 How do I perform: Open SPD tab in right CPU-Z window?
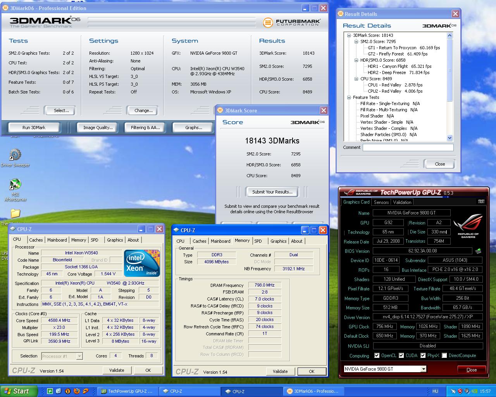click(x=258, y=241)
